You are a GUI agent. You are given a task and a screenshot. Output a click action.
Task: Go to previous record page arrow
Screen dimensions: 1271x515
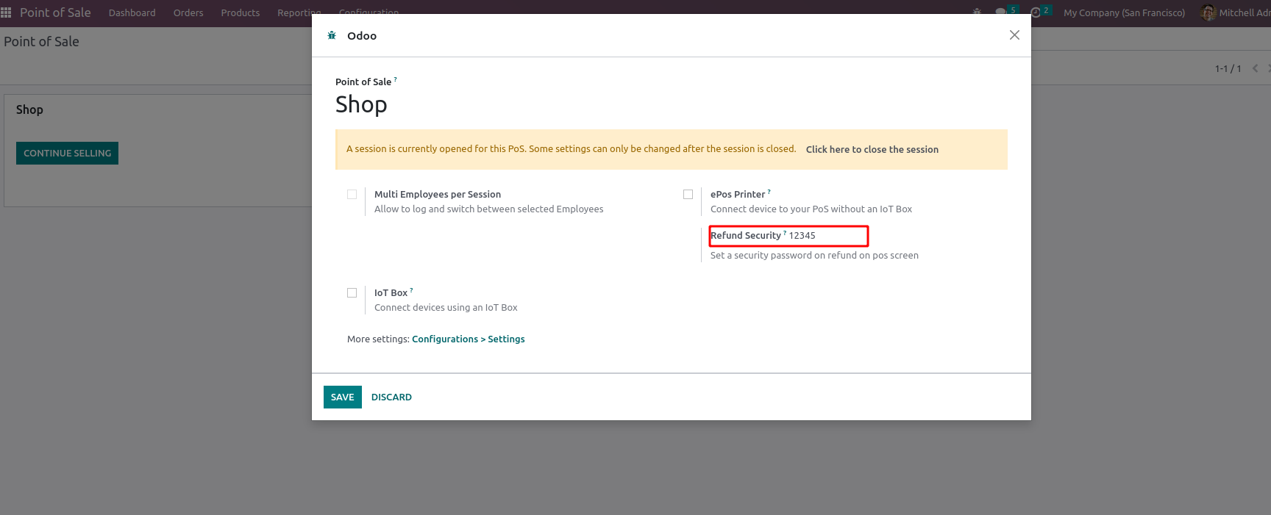point(1255,68)
